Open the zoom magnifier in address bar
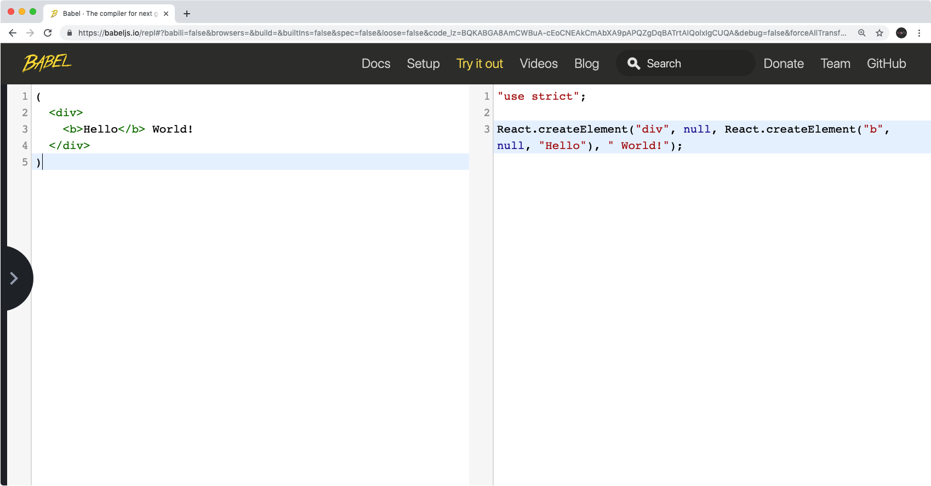Image resolution: width=931 pixels, height=486 pixels. 862,33
